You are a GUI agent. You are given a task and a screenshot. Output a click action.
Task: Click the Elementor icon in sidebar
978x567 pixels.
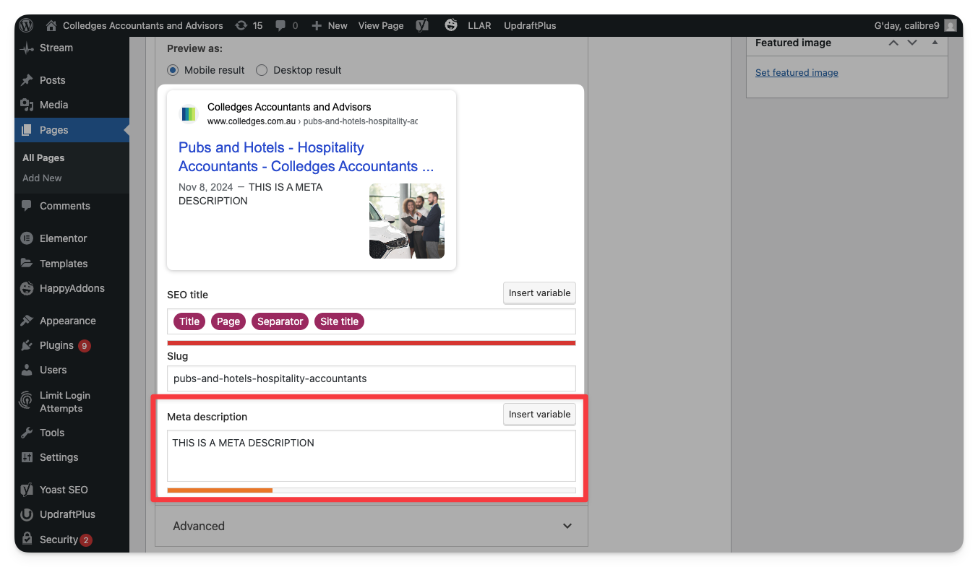[x=27, y=238]
